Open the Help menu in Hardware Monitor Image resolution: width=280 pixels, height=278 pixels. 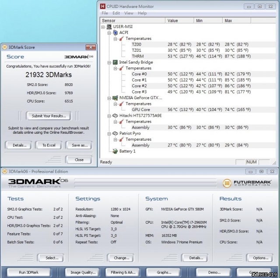(x=142, y=13)
